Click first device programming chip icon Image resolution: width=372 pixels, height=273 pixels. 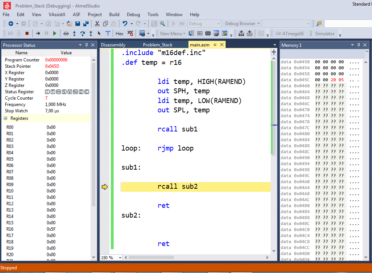click(241, 33)
